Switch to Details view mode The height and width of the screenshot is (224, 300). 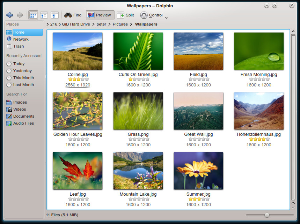pos(44,15)
